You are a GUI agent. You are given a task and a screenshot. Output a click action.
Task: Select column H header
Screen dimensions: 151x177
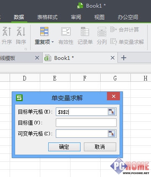pyautogui.click(x=141, y=78)
